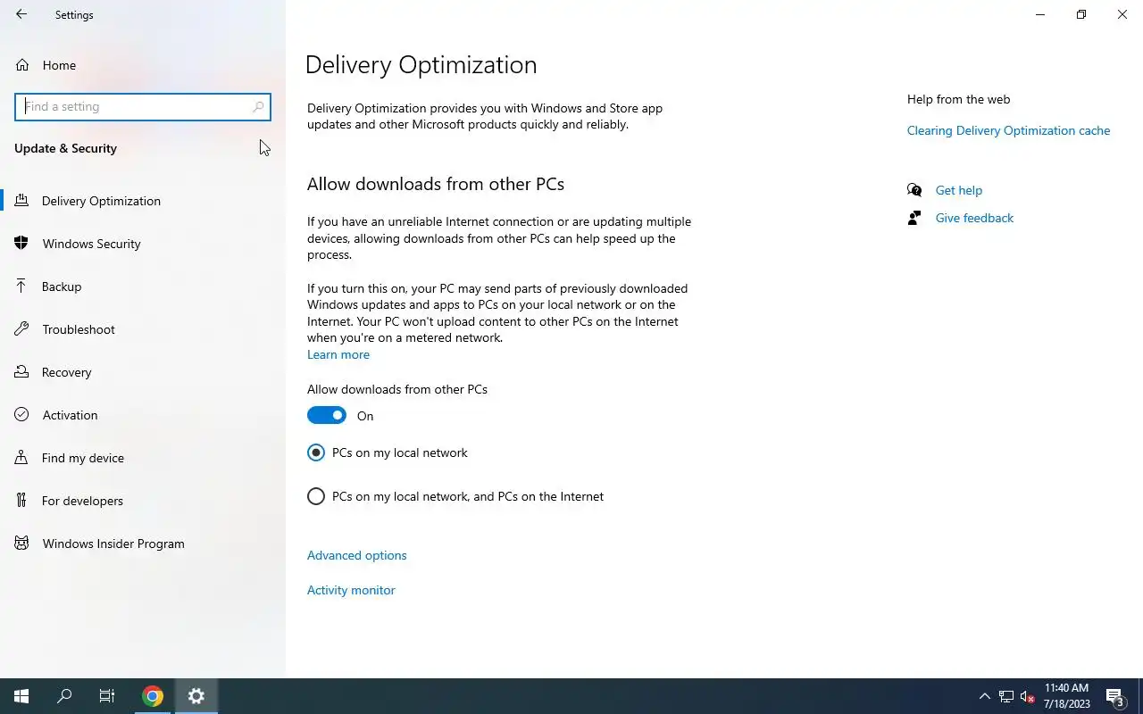Click the Help from the web heading
Screen dimensions: 1143x714
pyautogui.click(x=959, y=99)
